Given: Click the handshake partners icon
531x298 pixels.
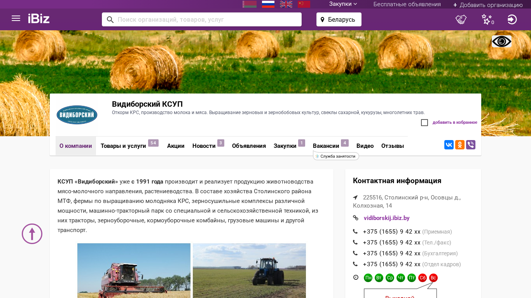Looking at the screenshot, I should [461, 19].
